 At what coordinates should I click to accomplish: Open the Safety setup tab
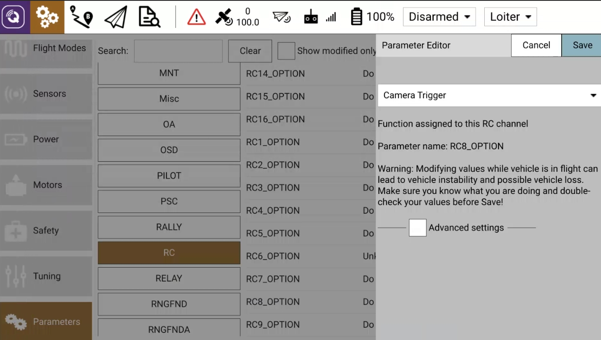pyautogui.click(x=46, y=231)
